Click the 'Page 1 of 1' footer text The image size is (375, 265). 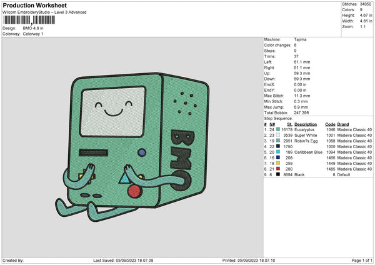tap(362, 260)
